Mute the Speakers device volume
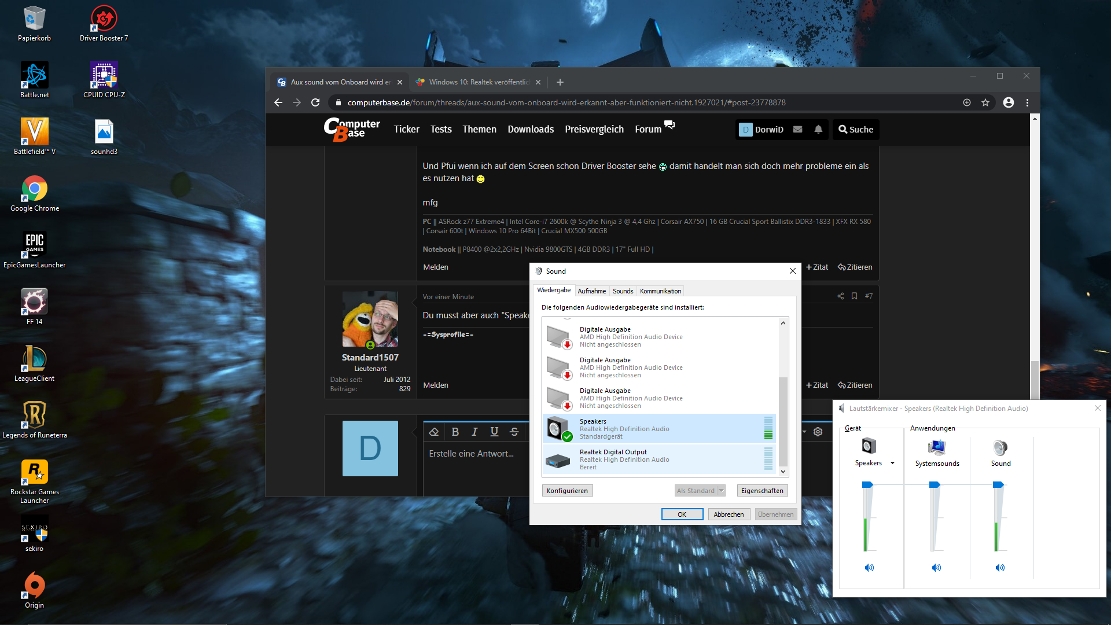Screen dimensions: 1111x625 [x=869, y=568]
